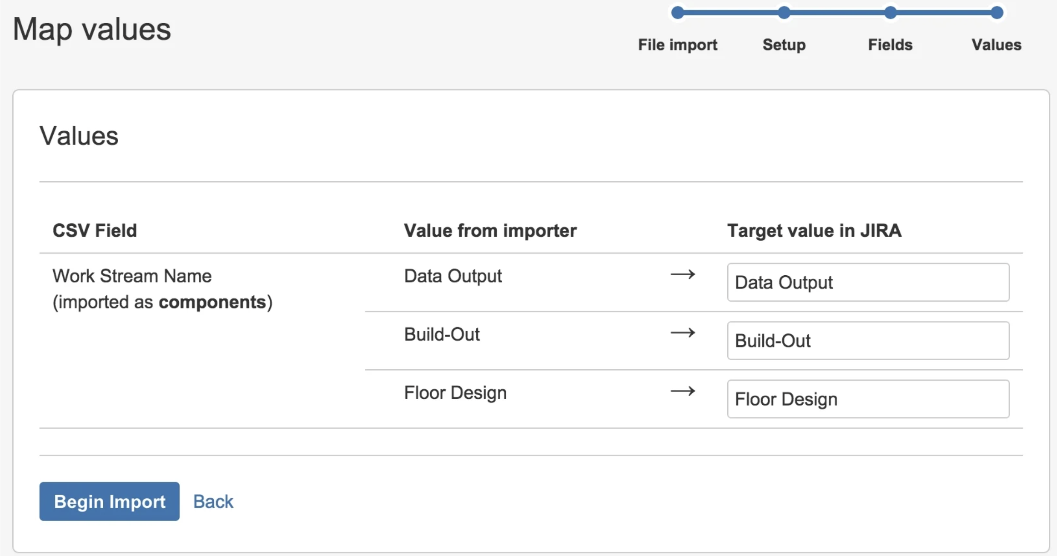Click the Begin Import button

click(109, 501)
